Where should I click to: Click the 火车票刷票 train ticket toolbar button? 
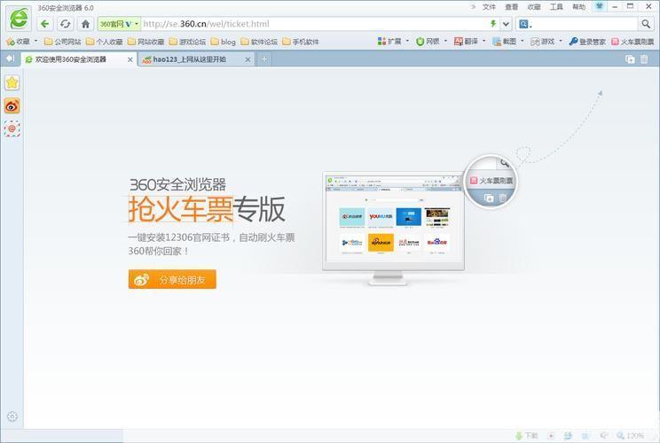(x=632, y=41)
